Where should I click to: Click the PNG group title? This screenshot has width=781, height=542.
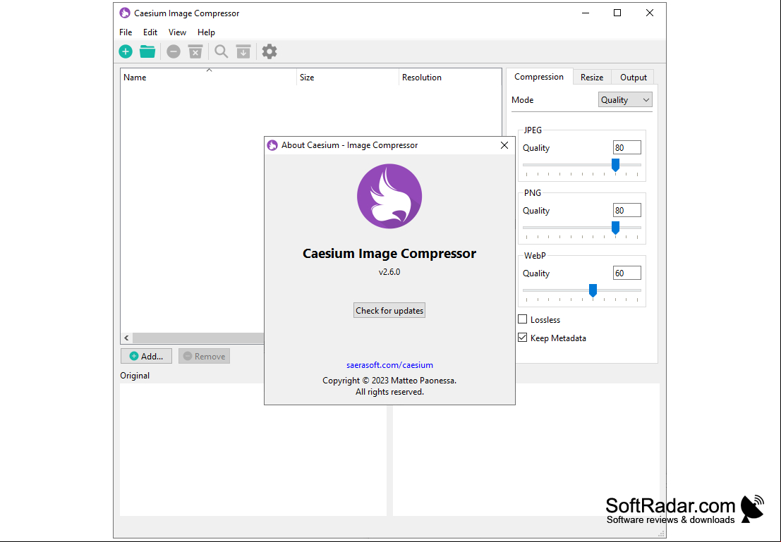click(x=533, y=192)
